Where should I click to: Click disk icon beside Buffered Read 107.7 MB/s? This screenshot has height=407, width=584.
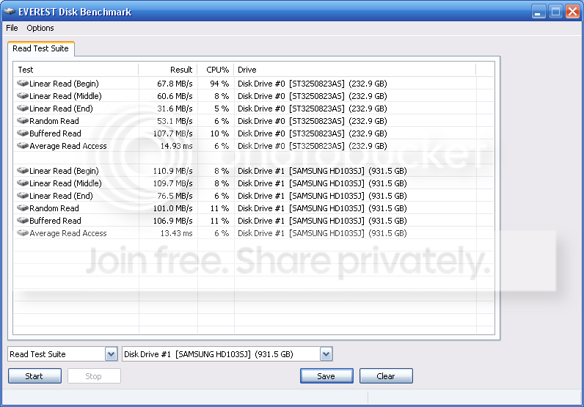[23, 133]
